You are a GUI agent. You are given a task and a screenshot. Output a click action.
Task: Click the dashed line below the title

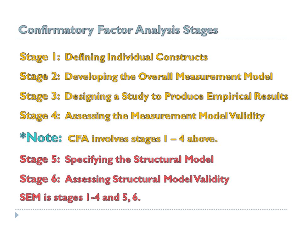point(151,38)
